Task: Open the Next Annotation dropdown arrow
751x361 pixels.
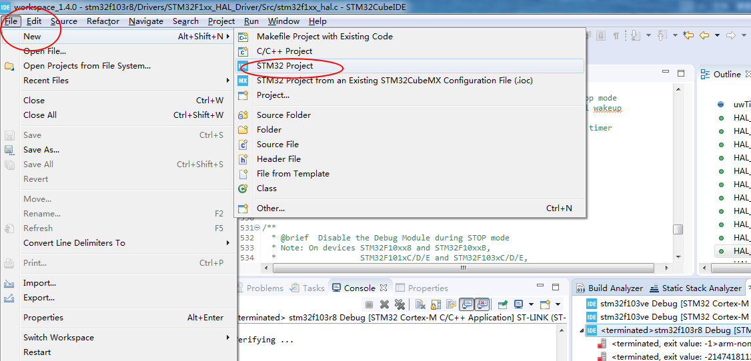Action: click(648, 35)
